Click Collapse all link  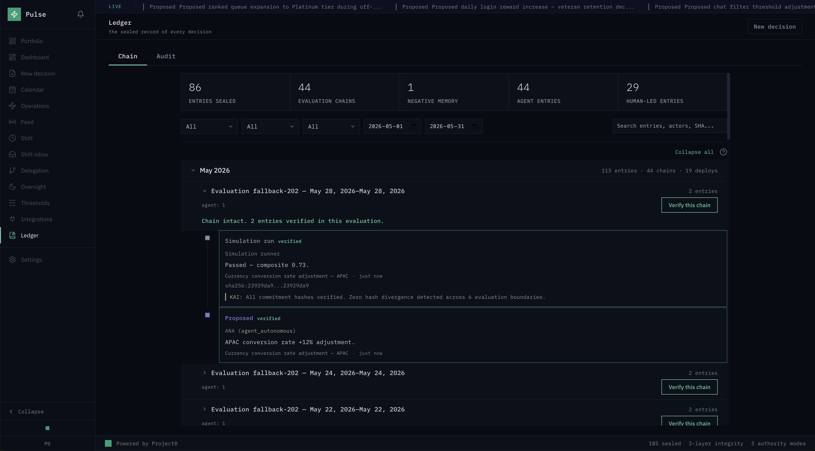[x=694, y=152]
